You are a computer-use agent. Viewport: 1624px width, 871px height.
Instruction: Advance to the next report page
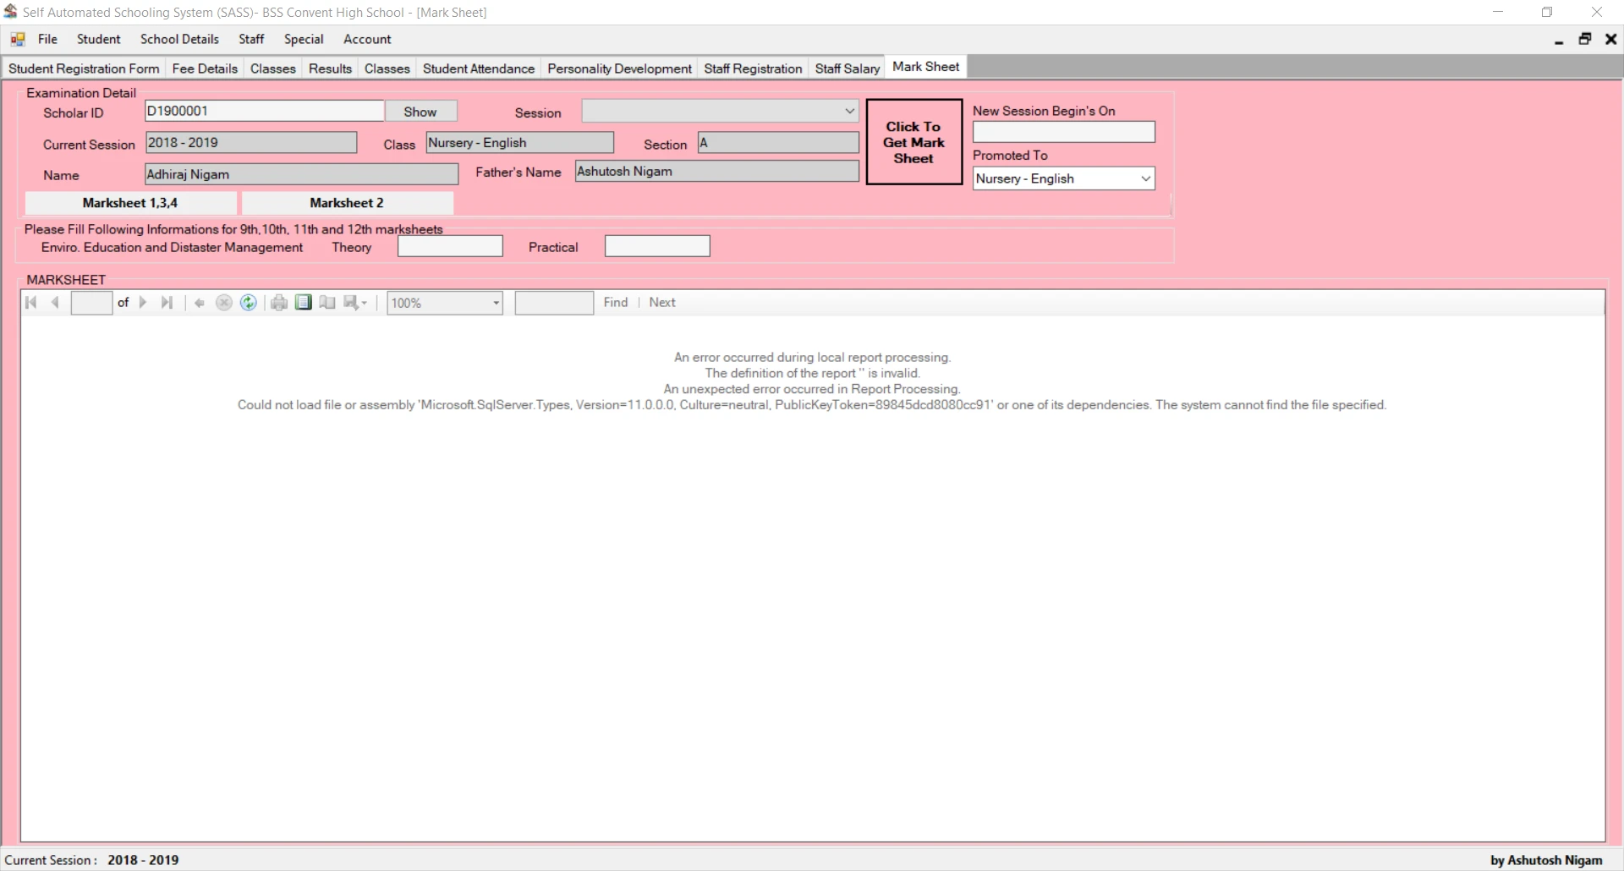pyautogui.click(x=142, y=303)
